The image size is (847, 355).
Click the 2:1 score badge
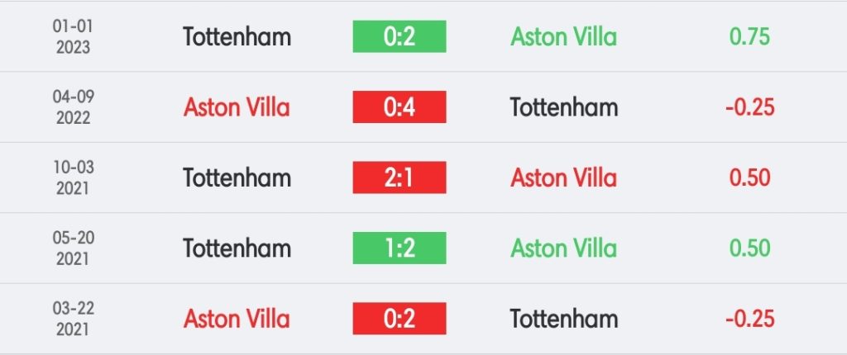[400, 177]
